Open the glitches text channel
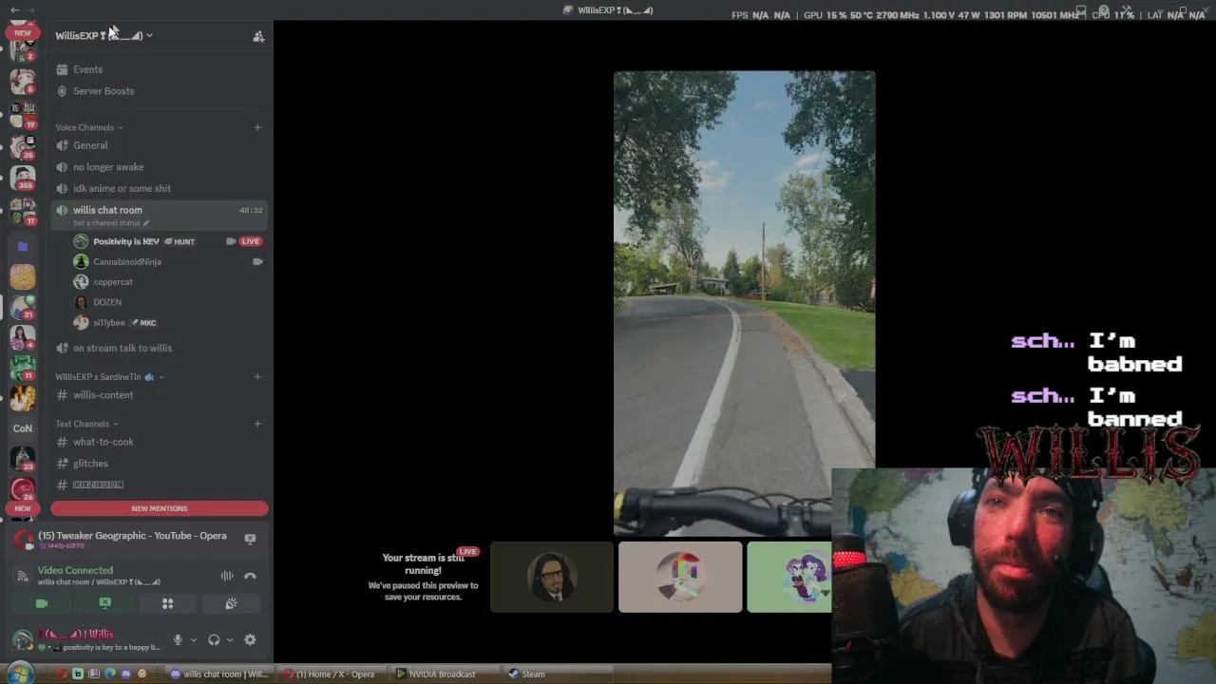 click(x=159, y=464)
